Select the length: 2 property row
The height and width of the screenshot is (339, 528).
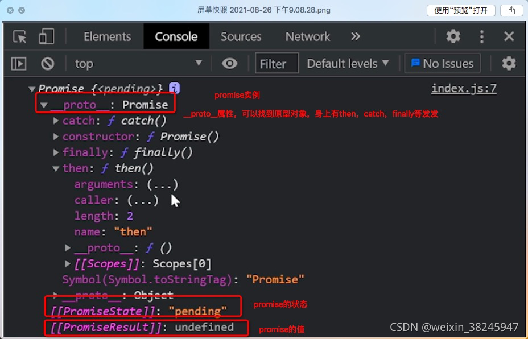point(104,216)
